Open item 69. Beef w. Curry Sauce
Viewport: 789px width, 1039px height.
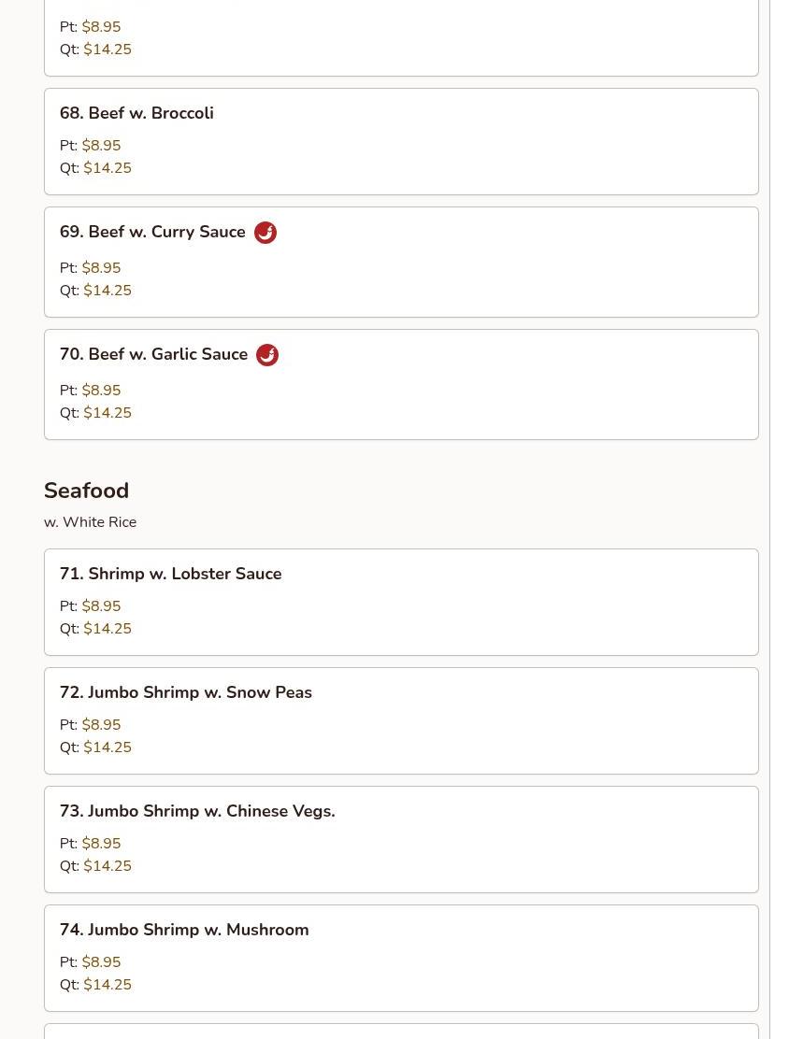[x=401, y=263]
